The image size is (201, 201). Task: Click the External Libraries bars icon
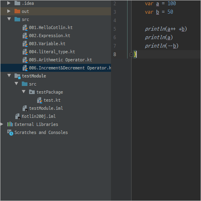(10, 124)
